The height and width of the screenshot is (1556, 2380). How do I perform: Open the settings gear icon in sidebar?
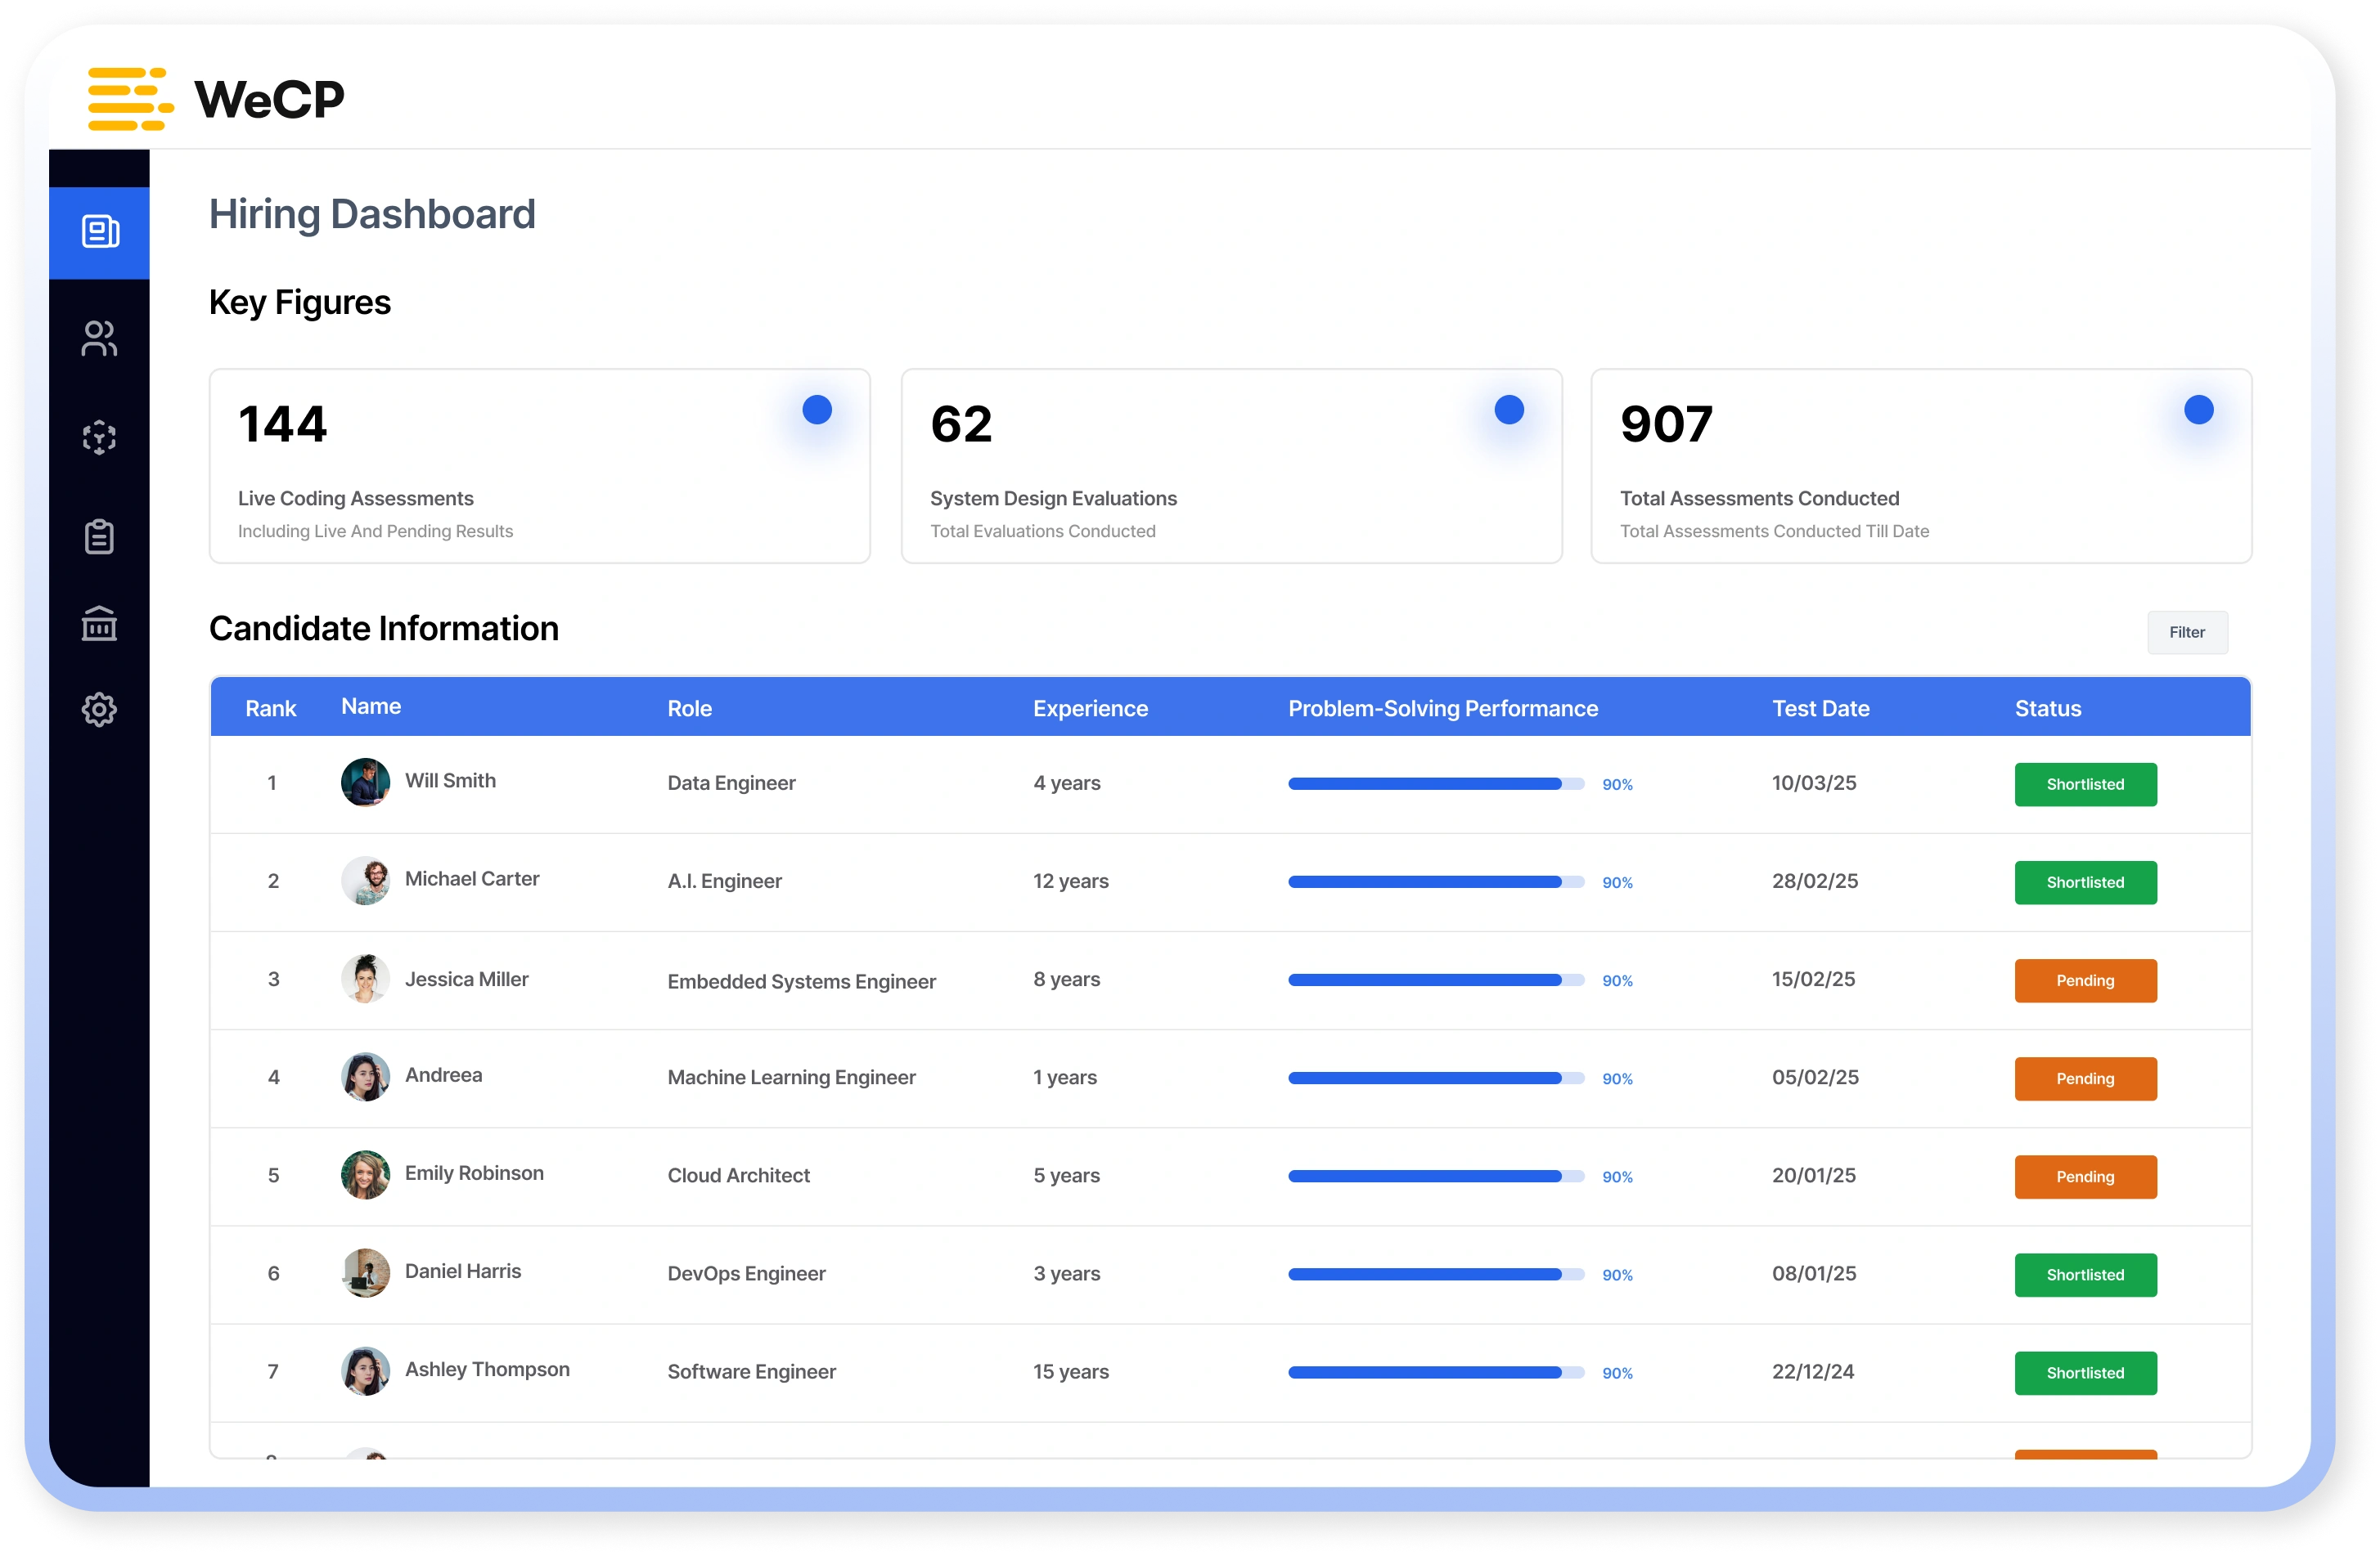100,711
